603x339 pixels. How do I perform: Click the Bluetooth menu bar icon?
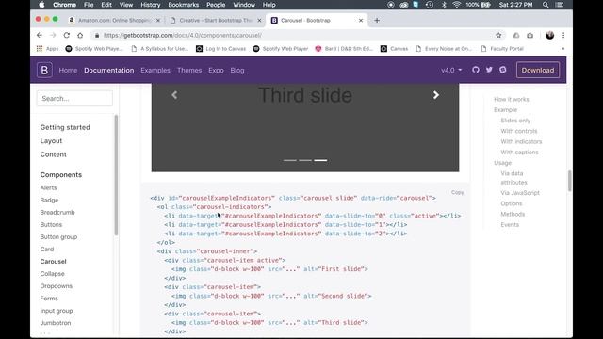[444, 5]
